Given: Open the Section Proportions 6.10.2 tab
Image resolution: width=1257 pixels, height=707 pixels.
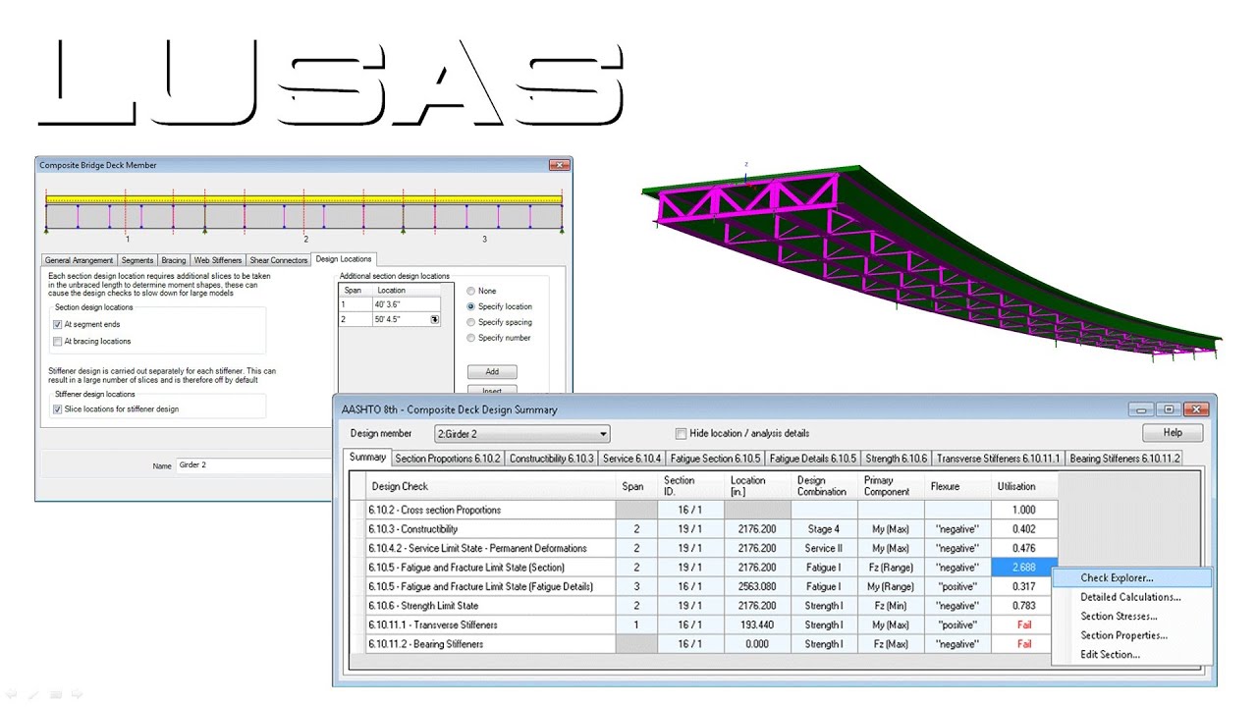Looking at the screenshot, I should (448, 459).
